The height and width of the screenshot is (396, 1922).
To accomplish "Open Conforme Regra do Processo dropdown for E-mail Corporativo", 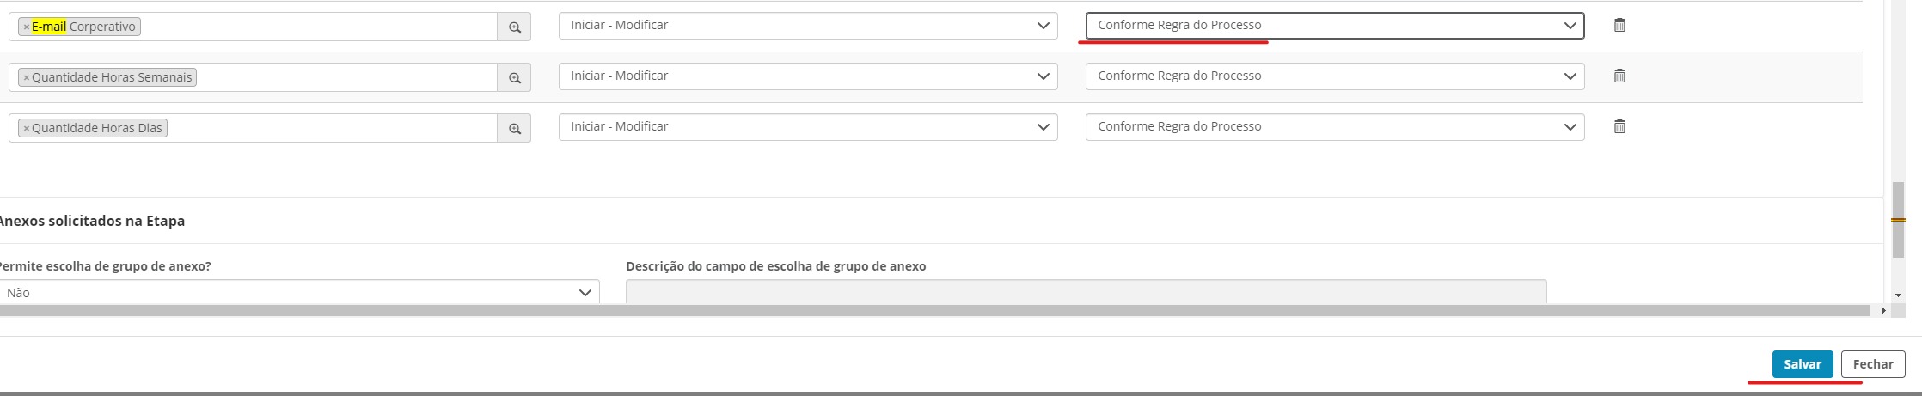I will tap(1335, 26).
